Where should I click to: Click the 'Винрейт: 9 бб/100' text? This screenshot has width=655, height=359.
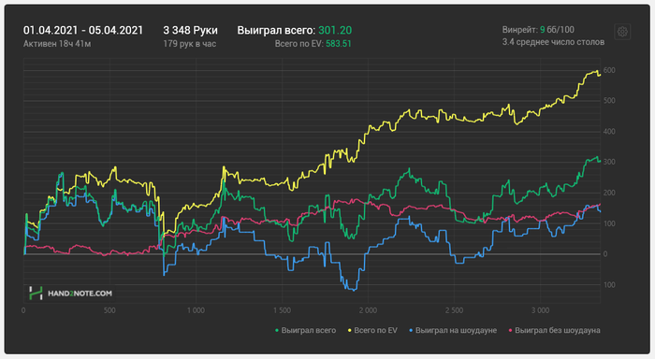pyautogui.click(x=538, y=30)
